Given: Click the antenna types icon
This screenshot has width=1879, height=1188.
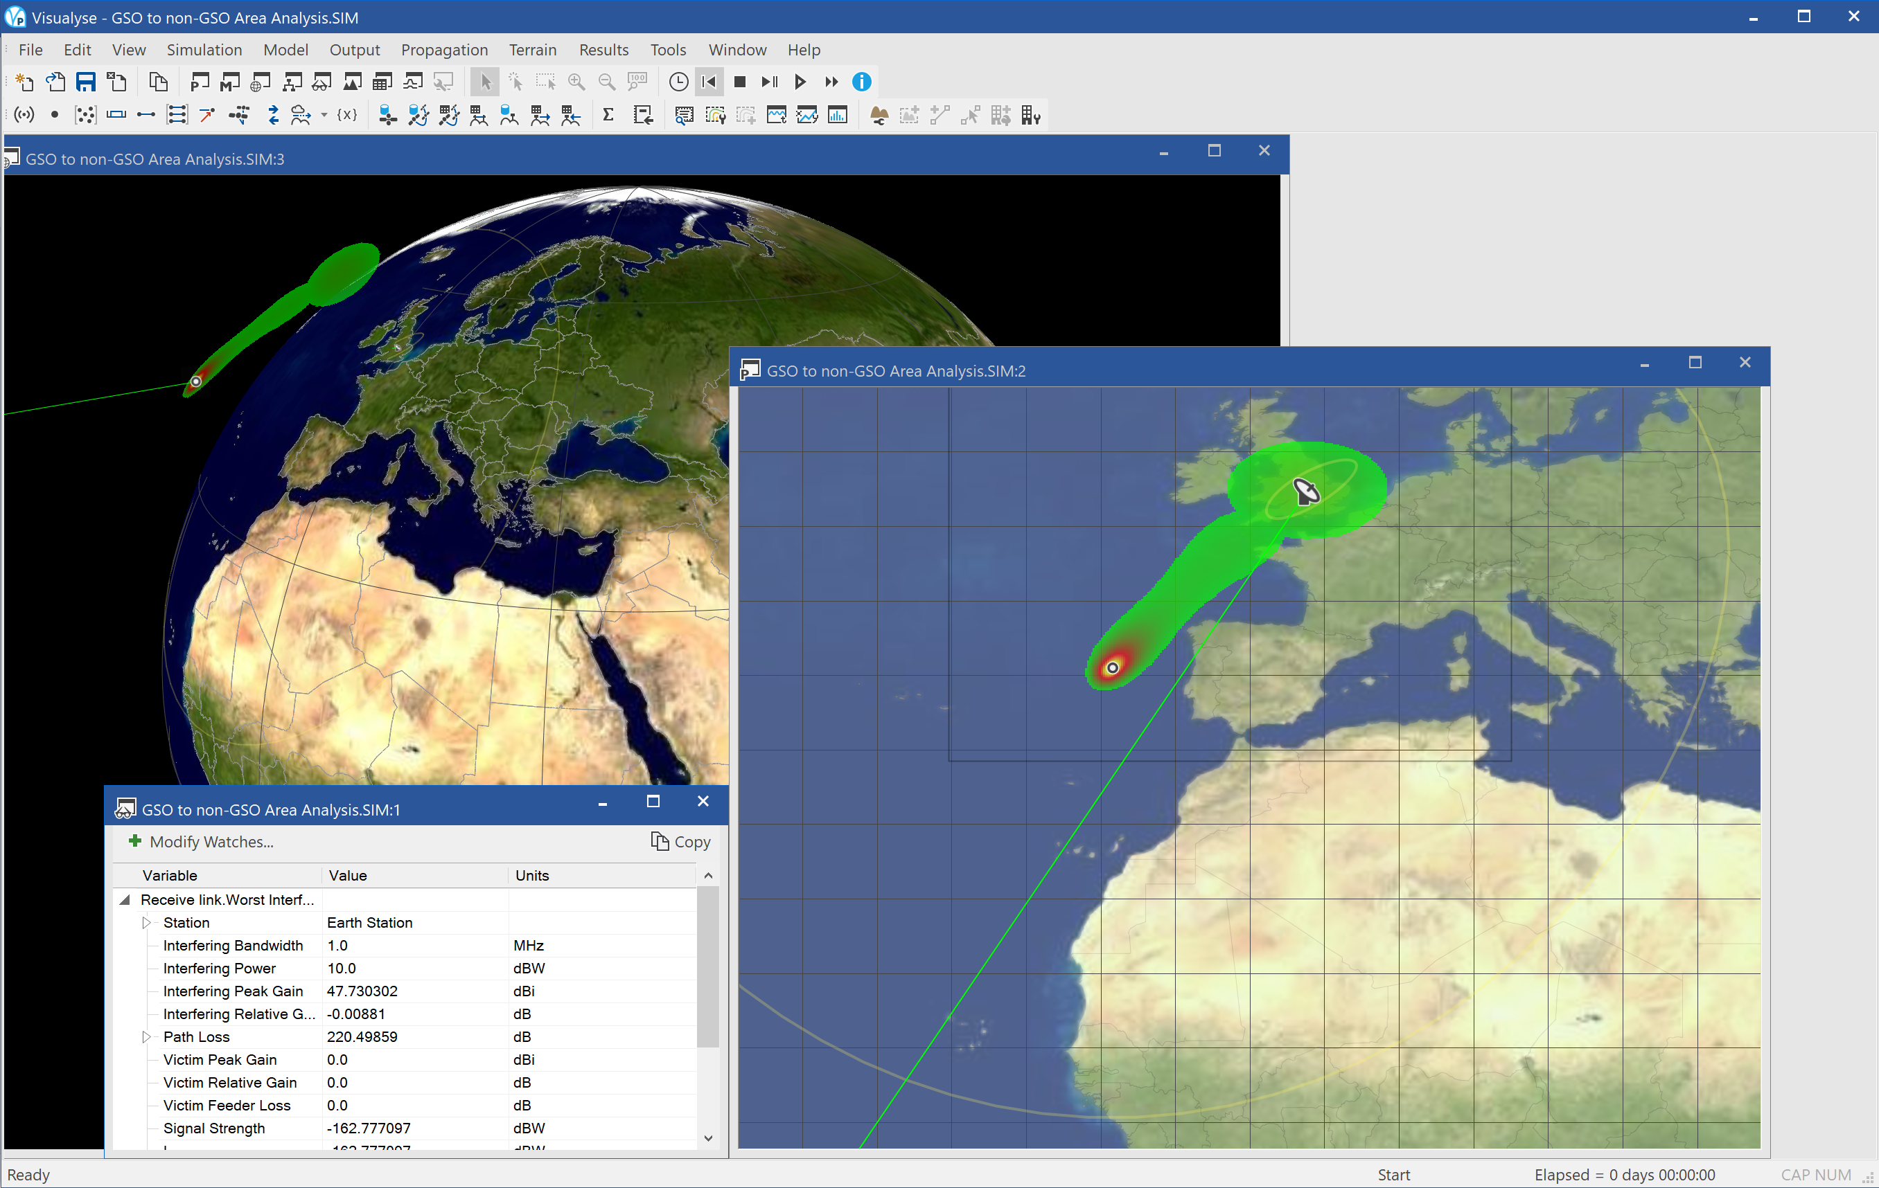Looking at the screenshot, I should 24,116.
